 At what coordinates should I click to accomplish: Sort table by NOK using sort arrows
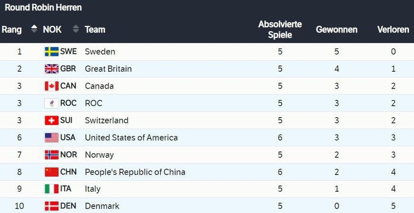pos(76,29)
